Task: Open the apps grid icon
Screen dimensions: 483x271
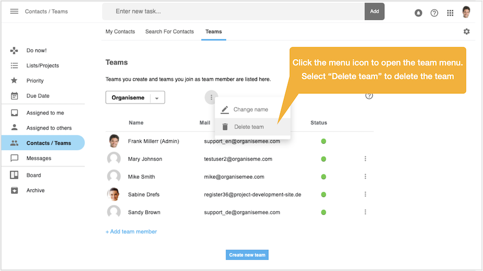Action: tap(450, 13)
